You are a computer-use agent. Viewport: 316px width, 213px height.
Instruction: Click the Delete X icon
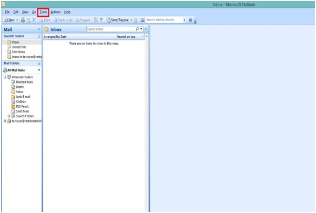click(34, 20)
